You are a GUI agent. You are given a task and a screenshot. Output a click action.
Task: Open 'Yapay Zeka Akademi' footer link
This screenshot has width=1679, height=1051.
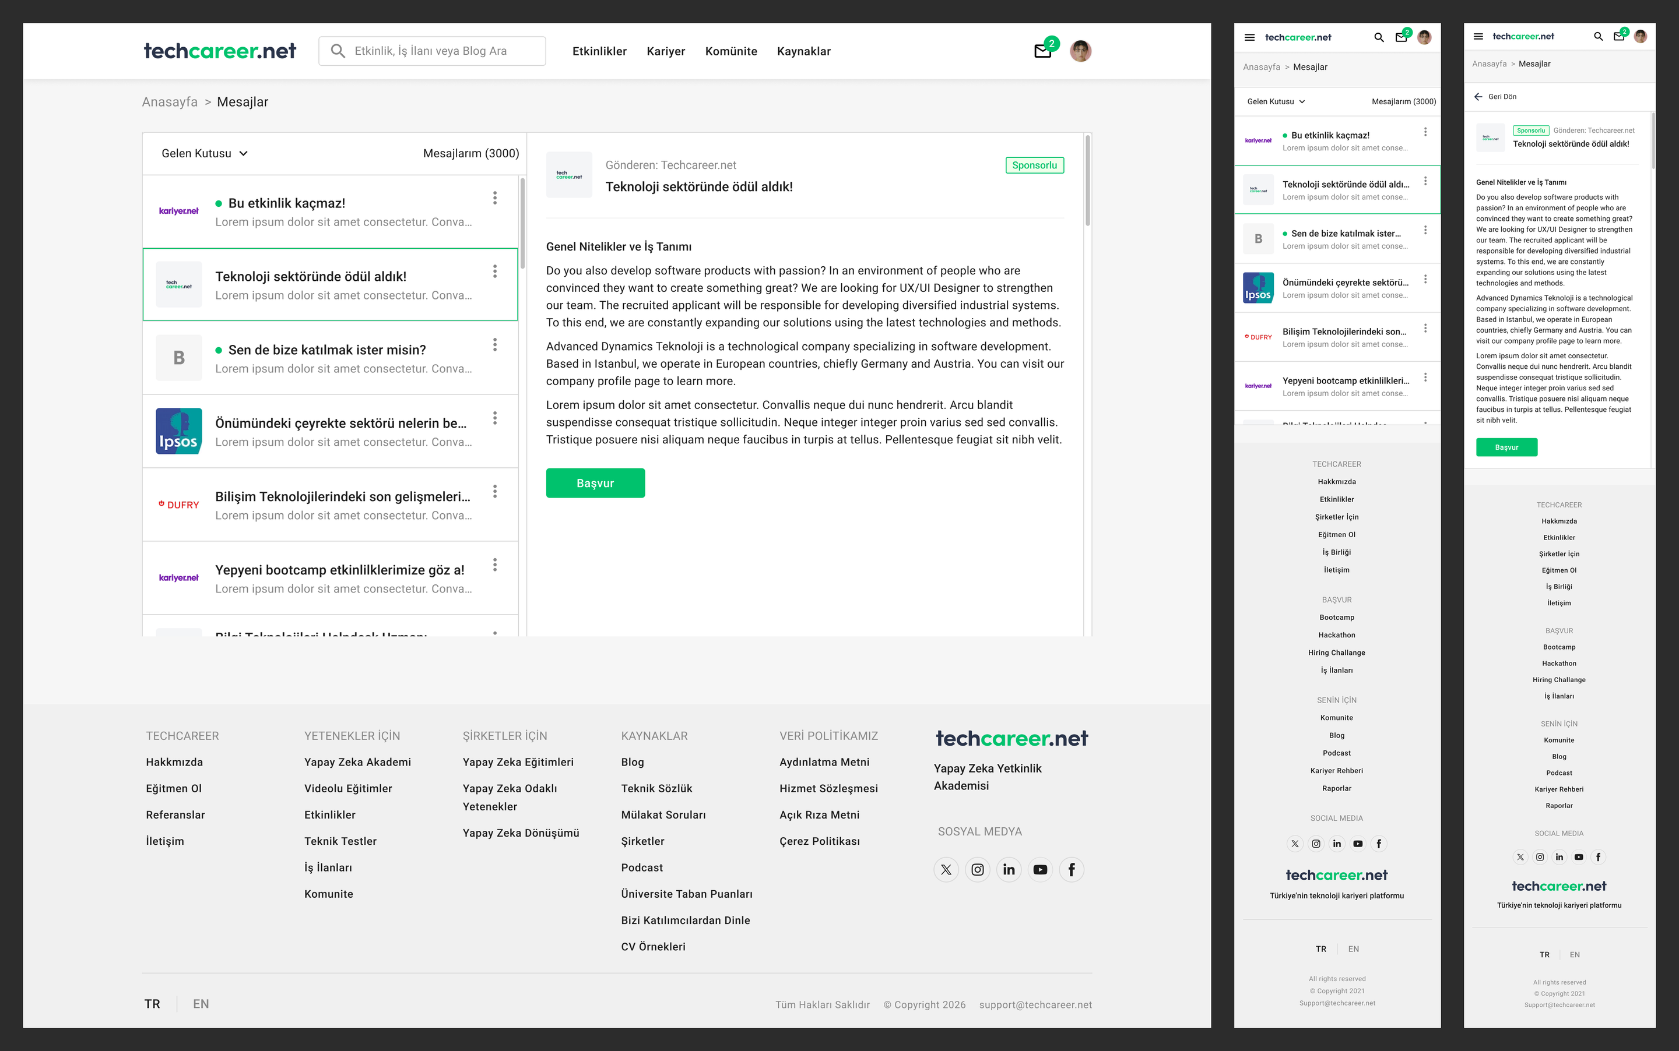[x=357, y=762]
